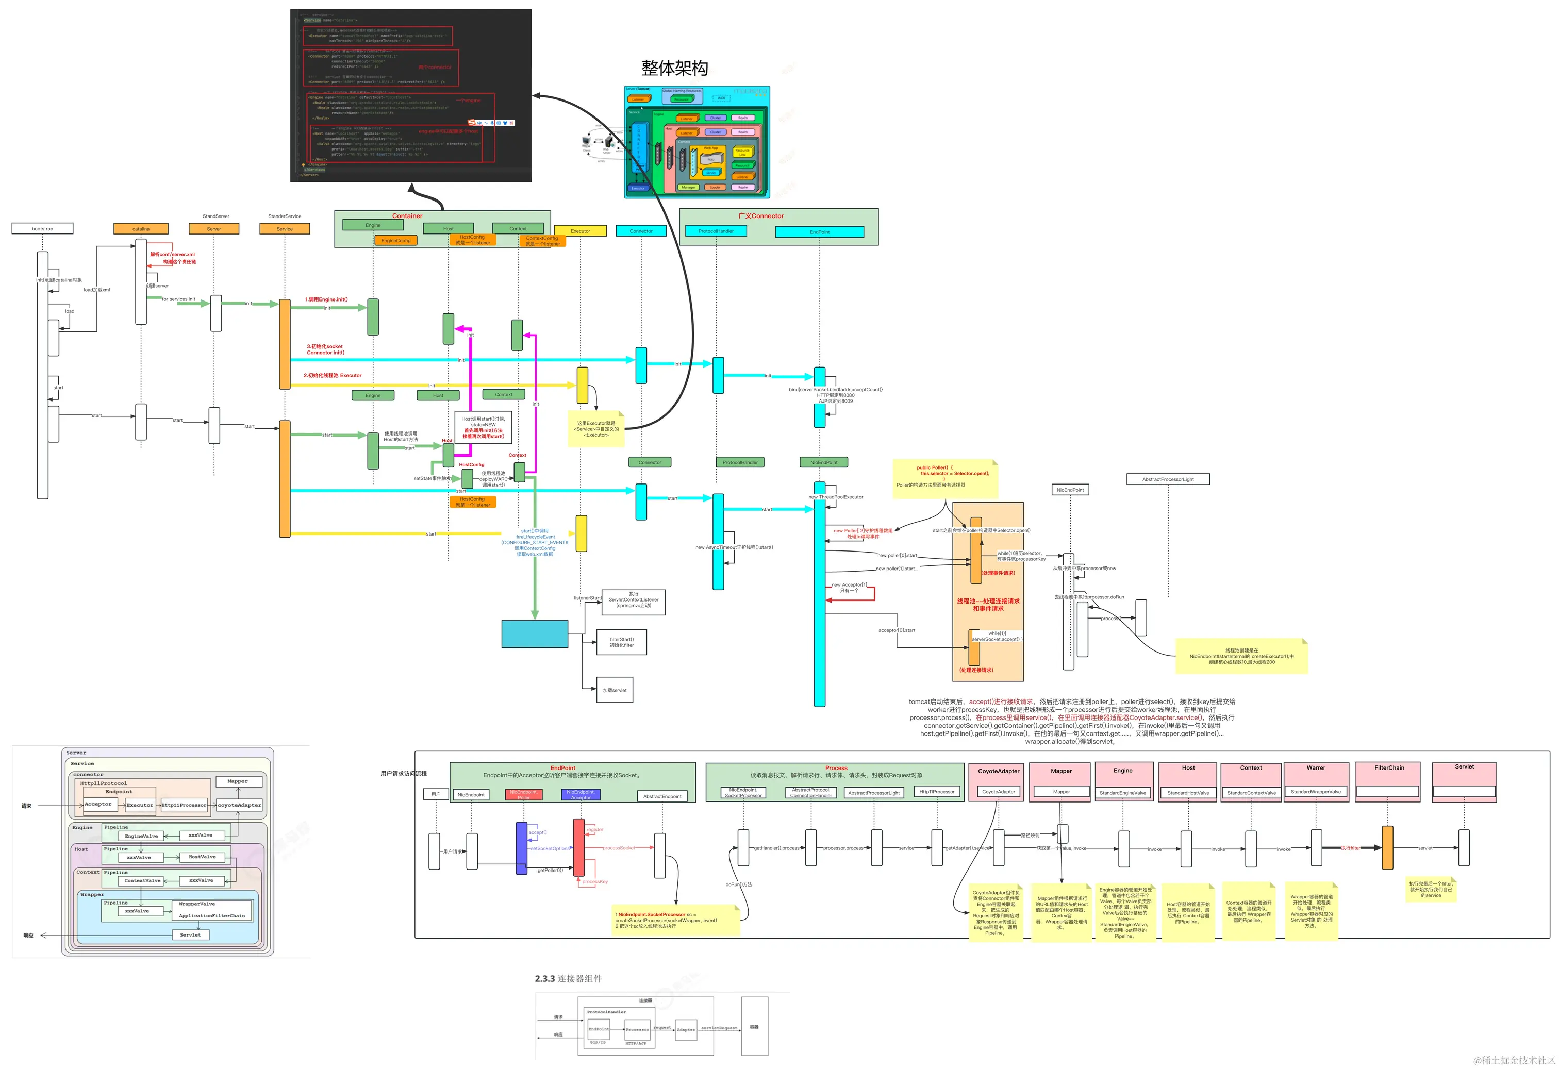The width and height of the screenshot is (1559, 1069).
Task: Click the yellow note about <Service> Executor definition
Action: pos(595,429)
